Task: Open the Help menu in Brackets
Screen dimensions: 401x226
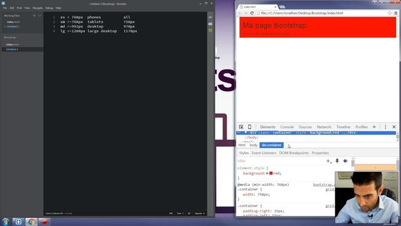Action: (58, 8)
